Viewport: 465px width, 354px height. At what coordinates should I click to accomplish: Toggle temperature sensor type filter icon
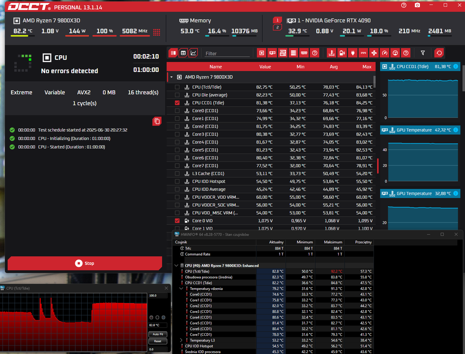[x=332, y=53]
